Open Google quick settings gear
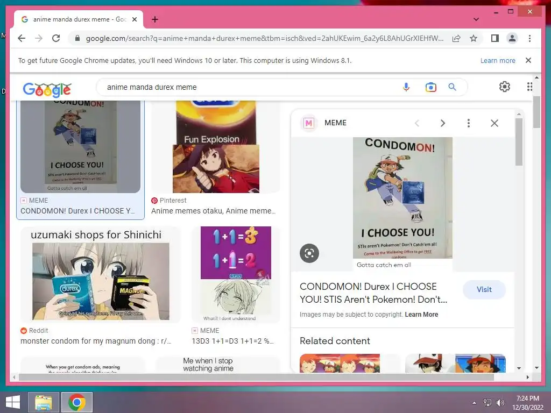 [x=504, y=87]
